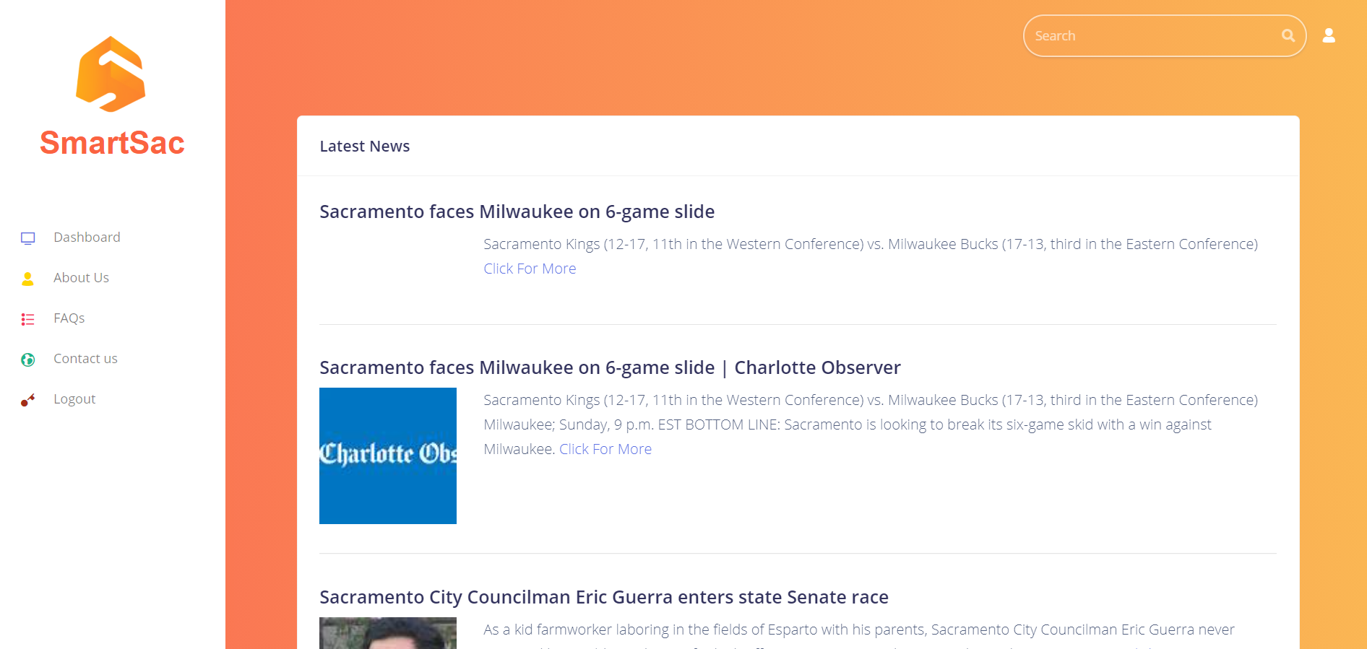Image resolution: width=1367 pixels, height=649 pixels.
Task: Click the SmartSac brand name text
Action: [x=112, y=143]
